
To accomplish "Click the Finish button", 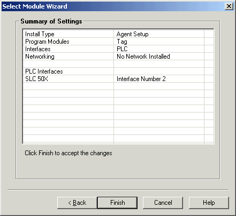I will tap(117, 203).
